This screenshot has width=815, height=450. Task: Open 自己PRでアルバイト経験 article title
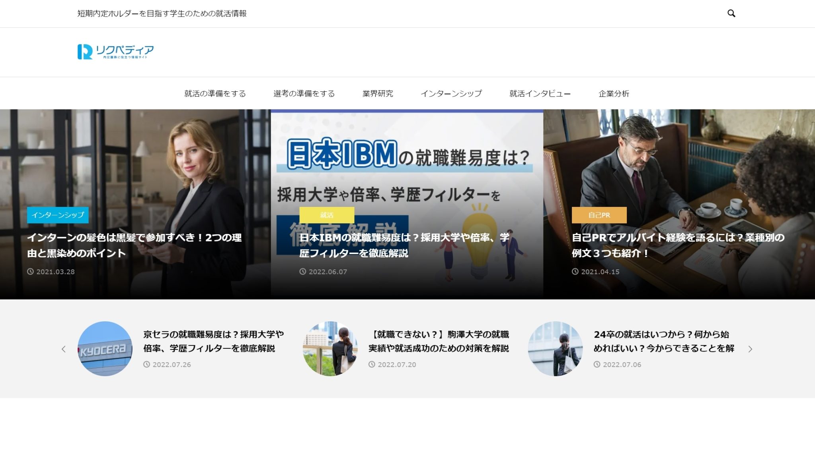[678, 245]
